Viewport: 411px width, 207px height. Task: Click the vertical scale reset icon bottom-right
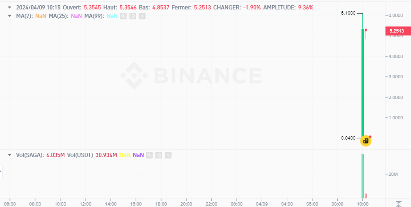pos(399,204)
